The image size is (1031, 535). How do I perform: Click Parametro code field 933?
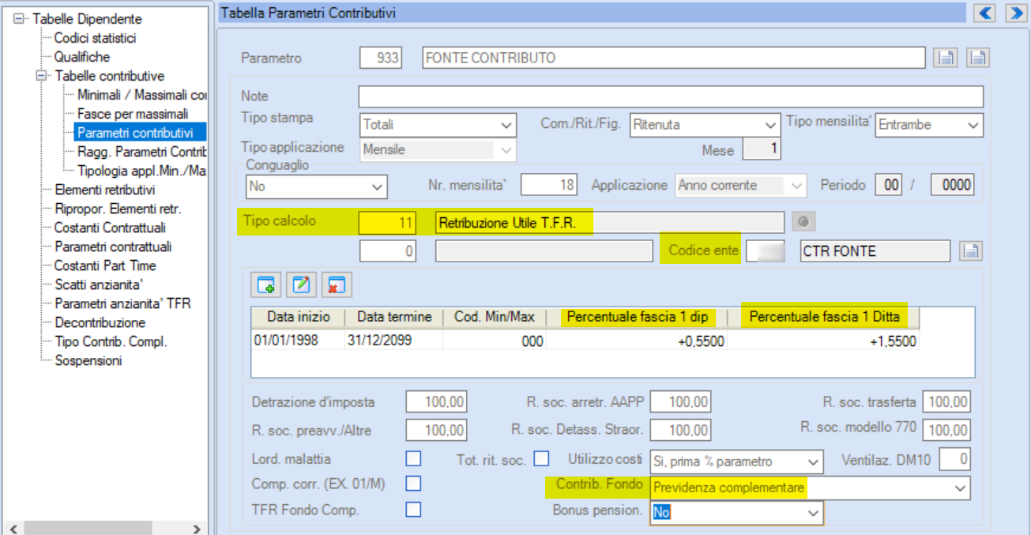coord(381,58)
